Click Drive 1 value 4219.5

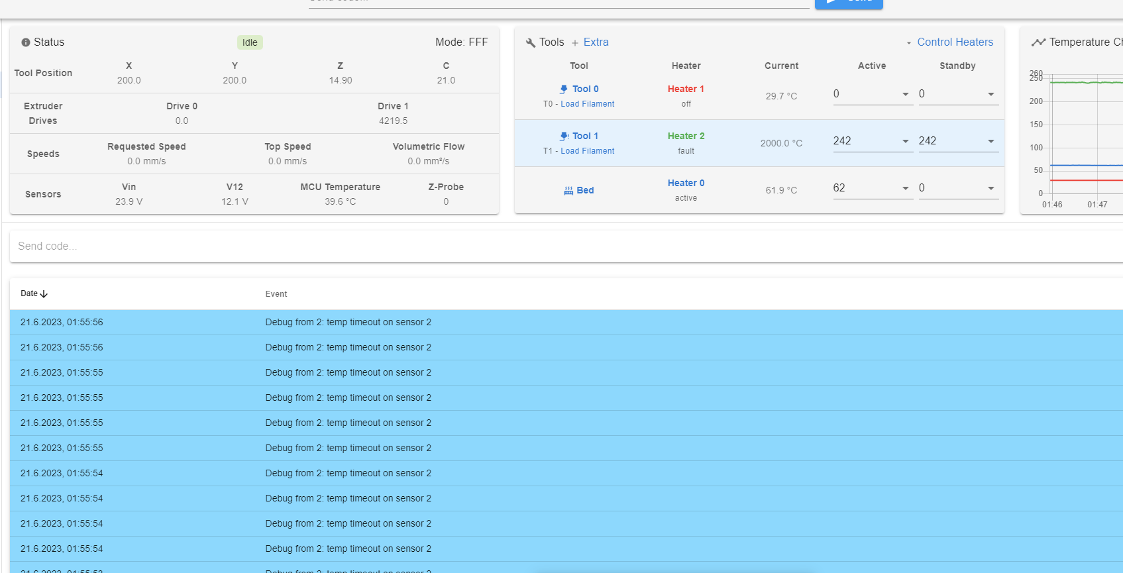(x=393, y=121)
